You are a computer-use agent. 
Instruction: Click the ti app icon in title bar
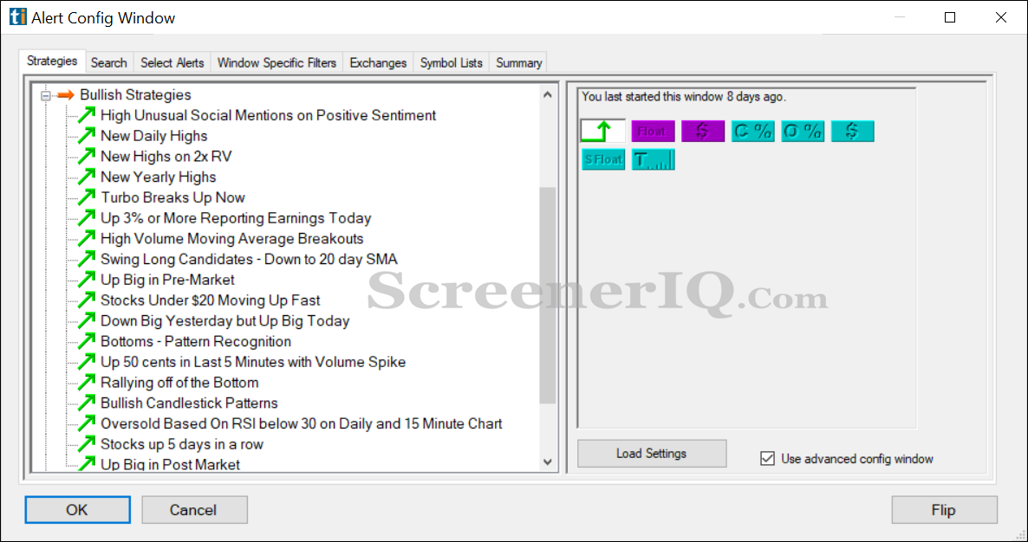pyautogui.click(x=17, y=17)
